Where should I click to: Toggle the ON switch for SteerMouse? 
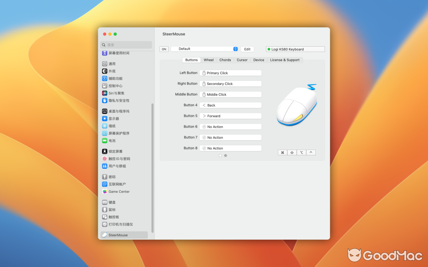coord(164,49)
